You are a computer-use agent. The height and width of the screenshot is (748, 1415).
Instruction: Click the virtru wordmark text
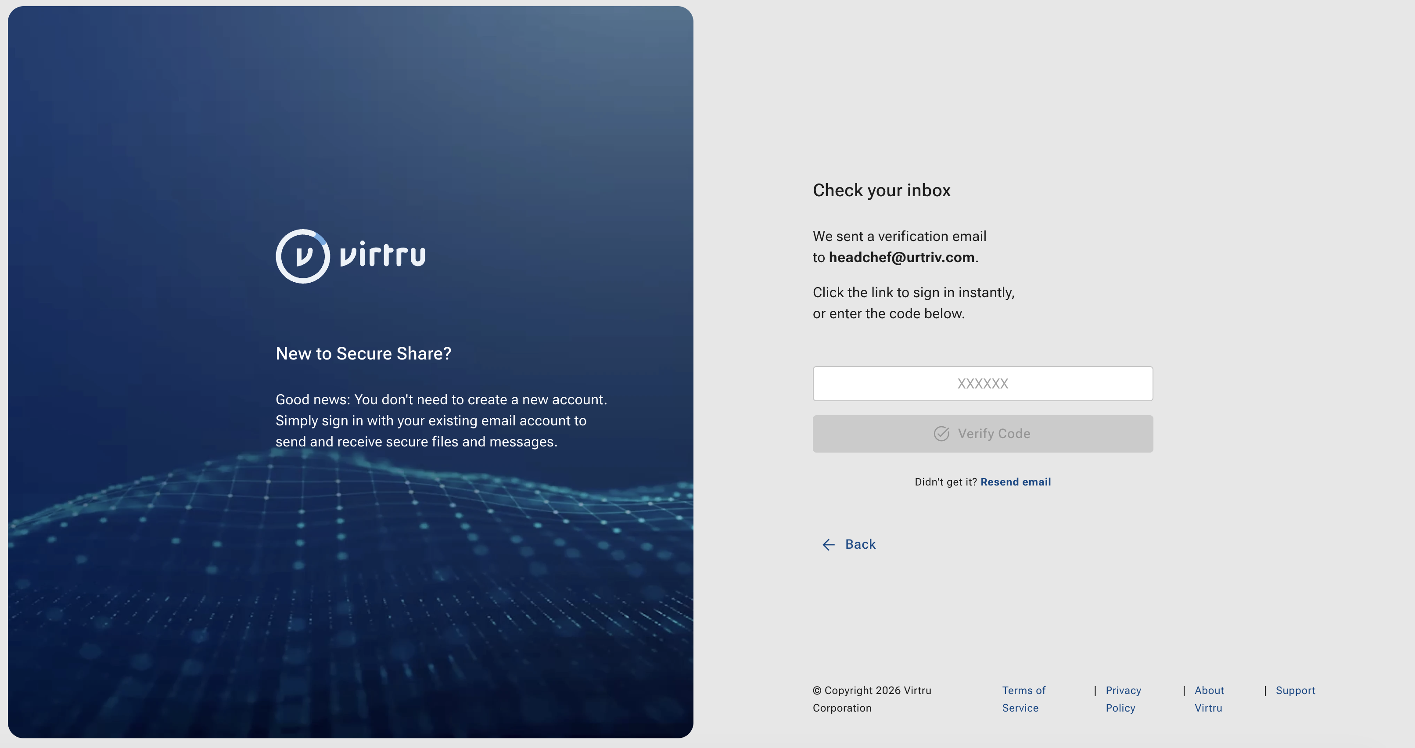382,255
